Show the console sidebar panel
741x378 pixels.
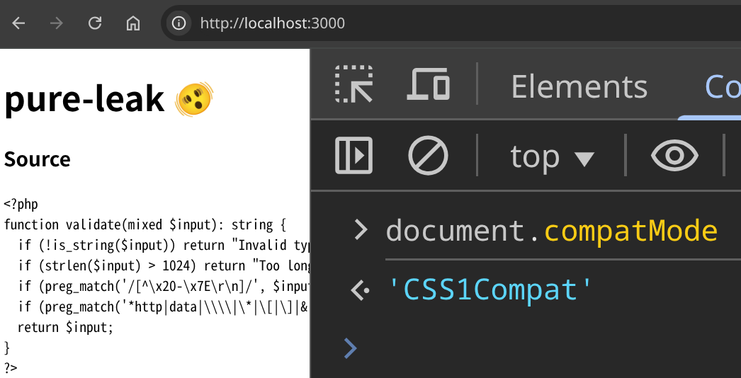pyautogui.click(x=354, y=155)
